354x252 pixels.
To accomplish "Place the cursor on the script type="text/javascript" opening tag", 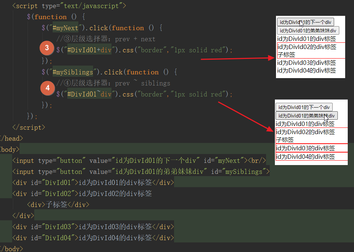I will [x=69, y=6].
